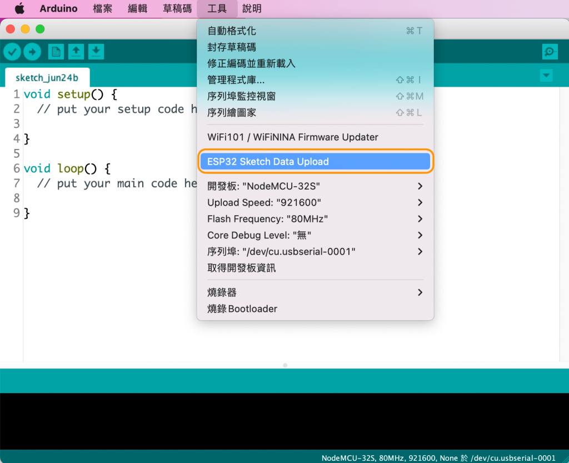The width and height of the screenshot is (569, 463).
Task: Create a new sketch with the New icon
Action: pos(56,52)
